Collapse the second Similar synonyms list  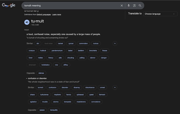tap(115, 87)
